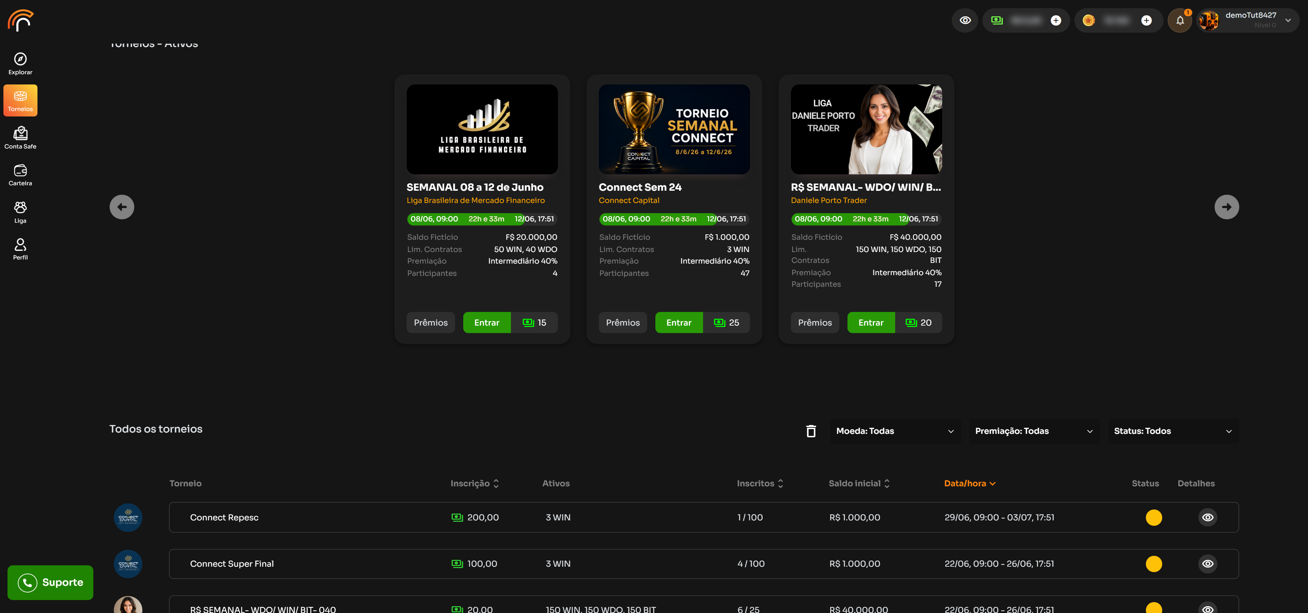Open the Status: Todos dropdown
The height and width of the screenshot is (613, 1308).
(1173, 431)
